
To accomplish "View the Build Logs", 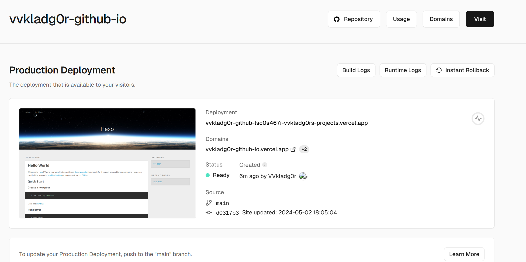I will 356,70.
